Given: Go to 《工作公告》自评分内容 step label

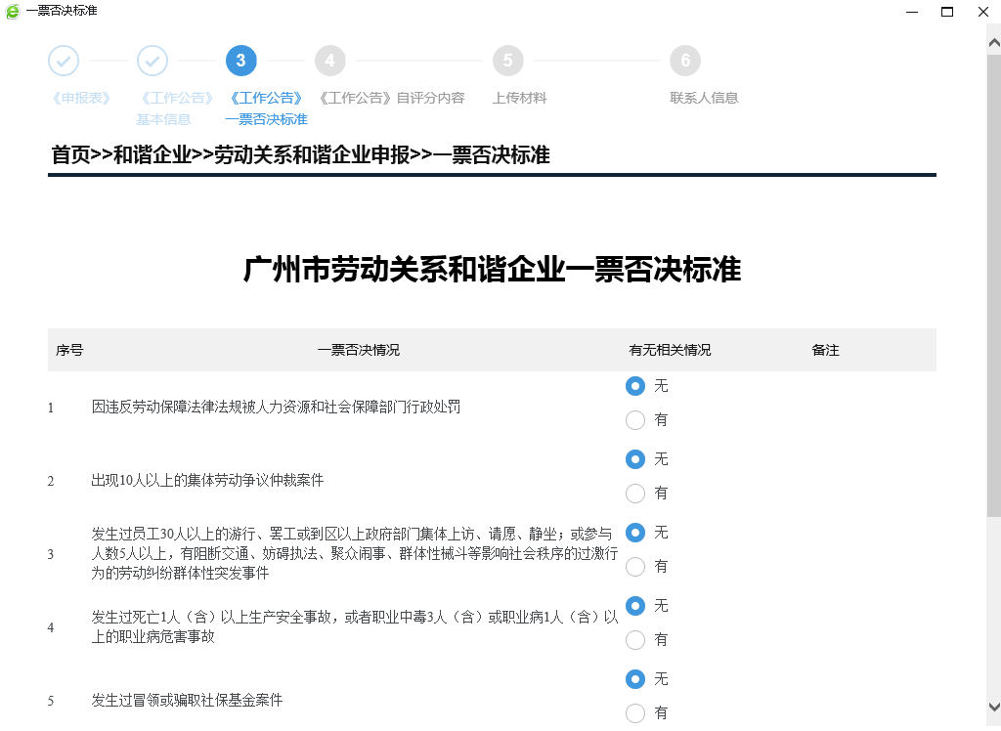Looking at the screenshot, I should click(x=391, y=98).
